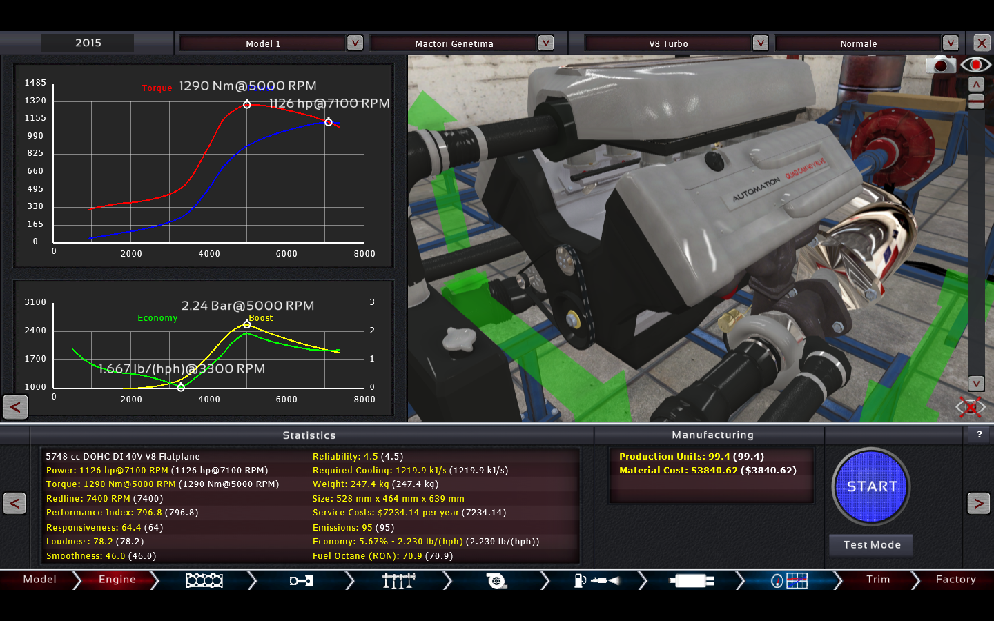Open the engine block (head gasket) tab
Viewport: 994px width, 621px height.
coord(204,581)
